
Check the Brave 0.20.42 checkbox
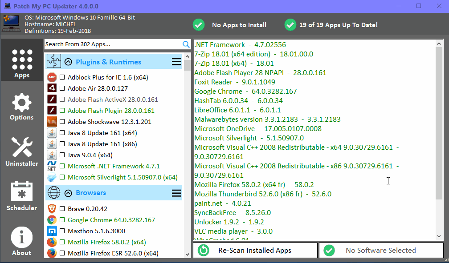[x=62, y=209]
